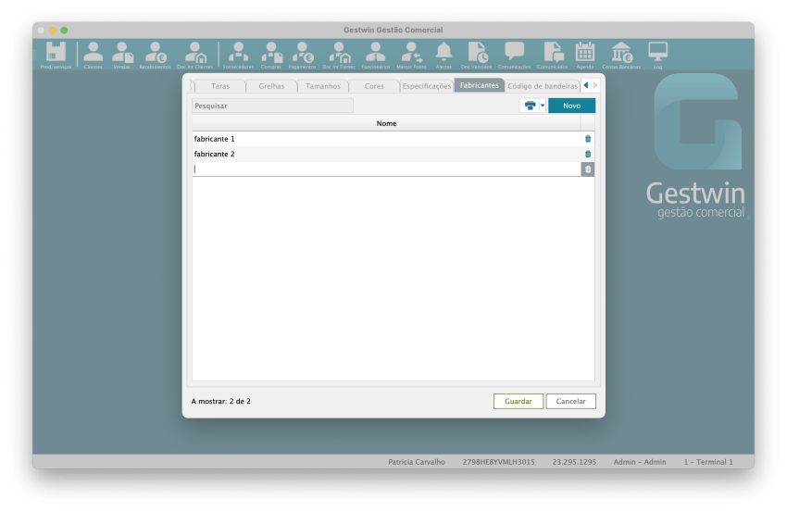The width and height of the screenshot is (787, 512).
Task: Open Contas Bancárias from the toolbar
Action: (622, 54)
